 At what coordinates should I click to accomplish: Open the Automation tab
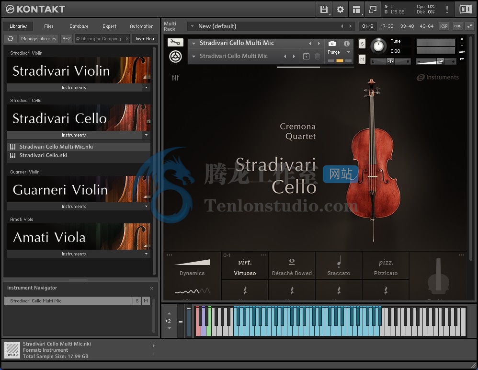[142, 26]
